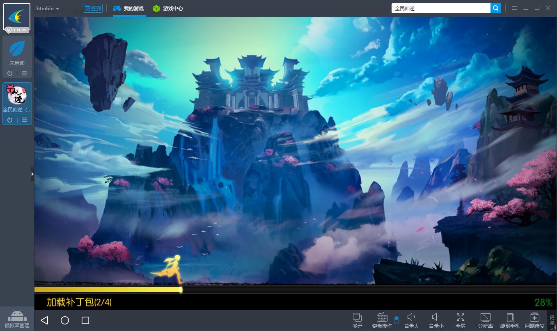The height and width of the screenshot is (331, 557).
Task: Open 模拟器管理 emulator manager
Action: click(x=17, y=319)
